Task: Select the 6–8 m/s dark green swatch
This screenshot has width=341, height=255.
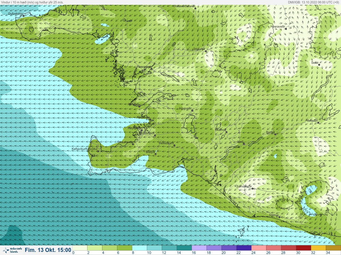Action: pos(124,248)
